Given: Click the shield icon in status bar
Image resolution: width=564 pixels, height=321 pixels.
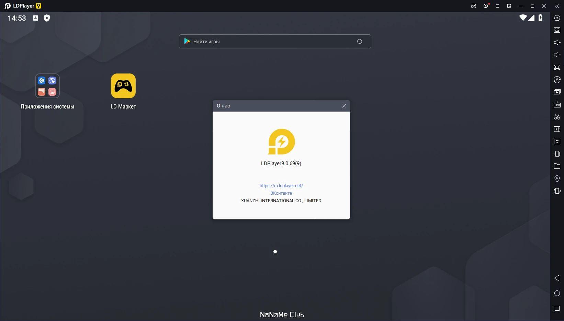Looking at the screenshot, I should pyautogui.click(x=47, y=18).
